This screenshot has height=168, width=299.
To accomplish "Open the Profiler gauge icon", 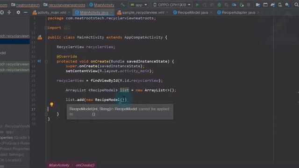I will (x=234, y=5).
